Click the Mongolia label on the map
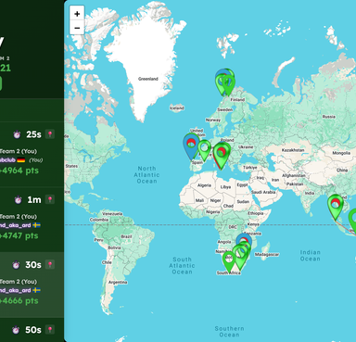The width and height of the screenshot is (356, 342). [341, 153]
